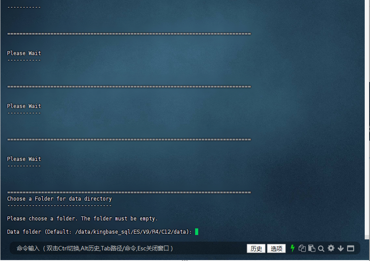The width and height of the screenshot is (370, 261).
Task: Click the green terminal cursor block
Action: pyautogui.click(x=197, y=232)
